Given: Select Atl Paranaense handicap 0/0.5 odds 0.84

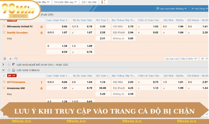Looking at the screenshot, I should 58,82.
